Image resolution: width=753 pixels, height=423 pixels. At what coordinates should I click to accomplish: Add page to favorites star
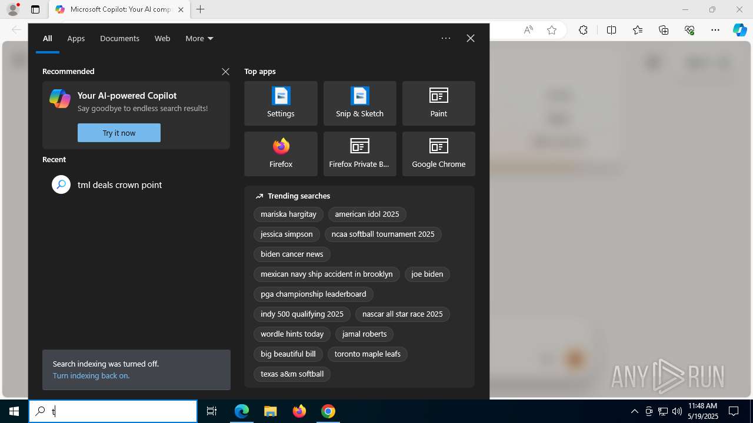point(552,30)
